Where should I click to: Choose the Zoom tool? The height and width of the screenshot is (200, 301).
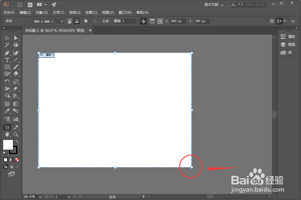coord(16,134)
